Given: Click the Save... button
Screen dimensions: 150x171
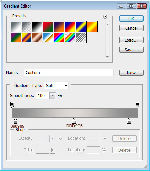Looking at the screenshot, I should (131, 50).
